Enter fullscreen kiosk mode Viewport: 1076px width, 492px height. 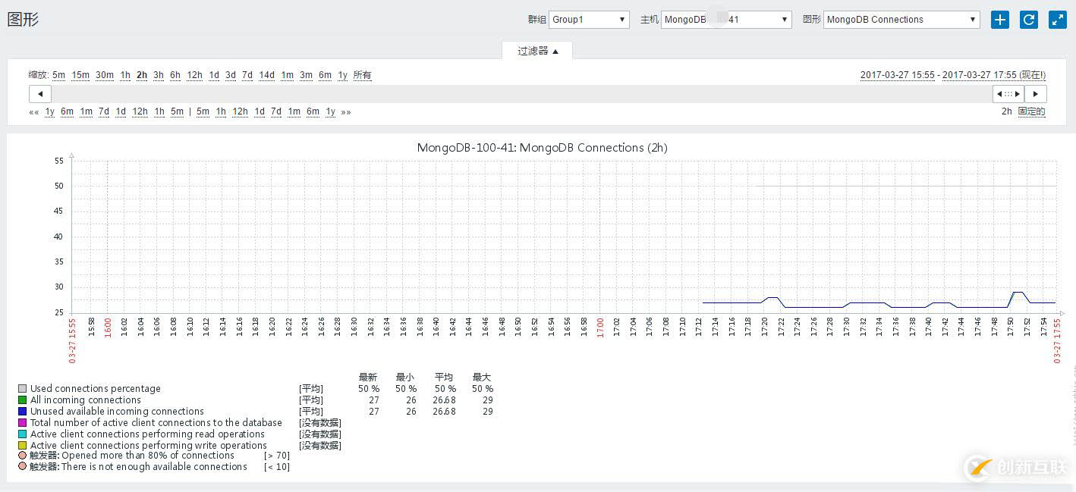tap(1057, 20)
